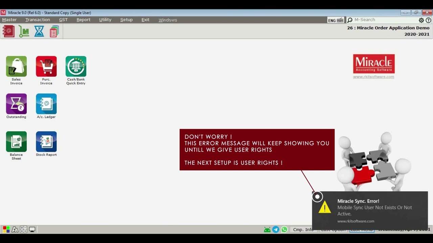Click the Miracle app icon in title bar
433x243 pixels.
click(x=3, y=12)
